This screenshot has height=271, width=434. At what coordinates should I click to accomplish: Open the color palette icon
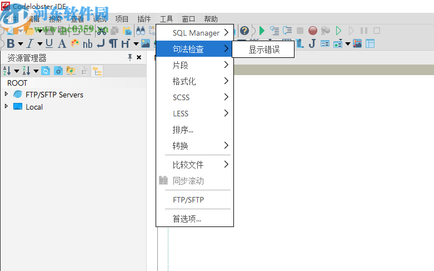(75, 43)
